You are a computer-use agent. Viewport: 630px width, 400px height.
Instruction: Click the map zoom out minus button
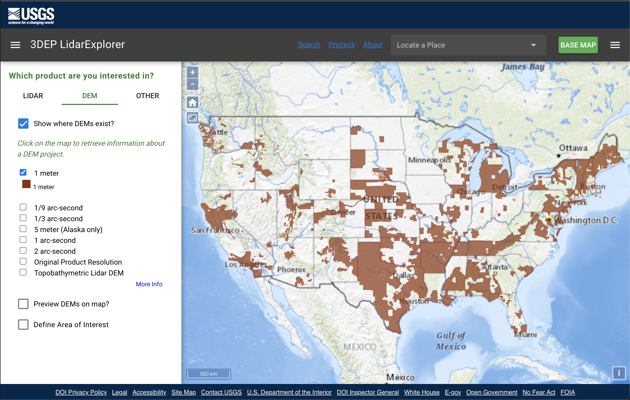tap(192, 84)
